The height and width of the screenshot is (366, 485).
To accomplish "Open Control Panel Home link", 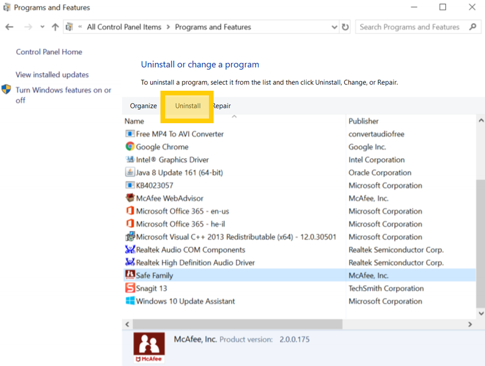I will [49, 52].
